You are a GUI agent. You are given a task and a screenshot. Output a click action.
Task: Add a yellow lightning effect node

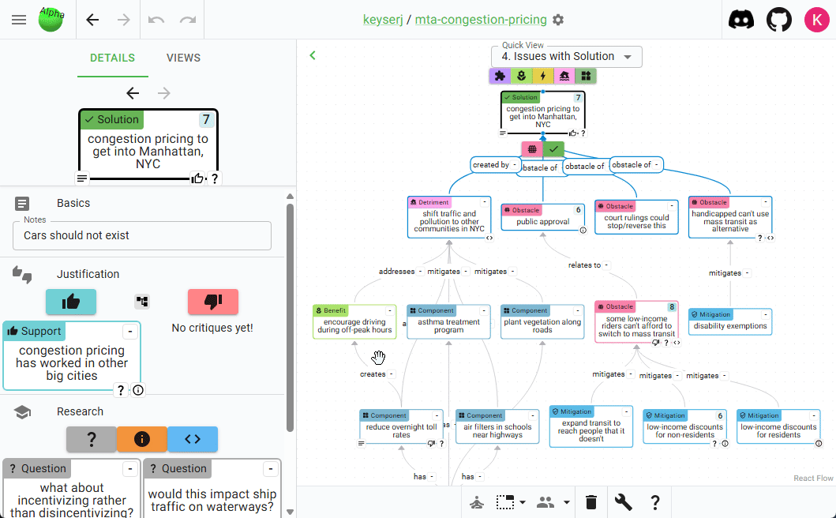543,76
